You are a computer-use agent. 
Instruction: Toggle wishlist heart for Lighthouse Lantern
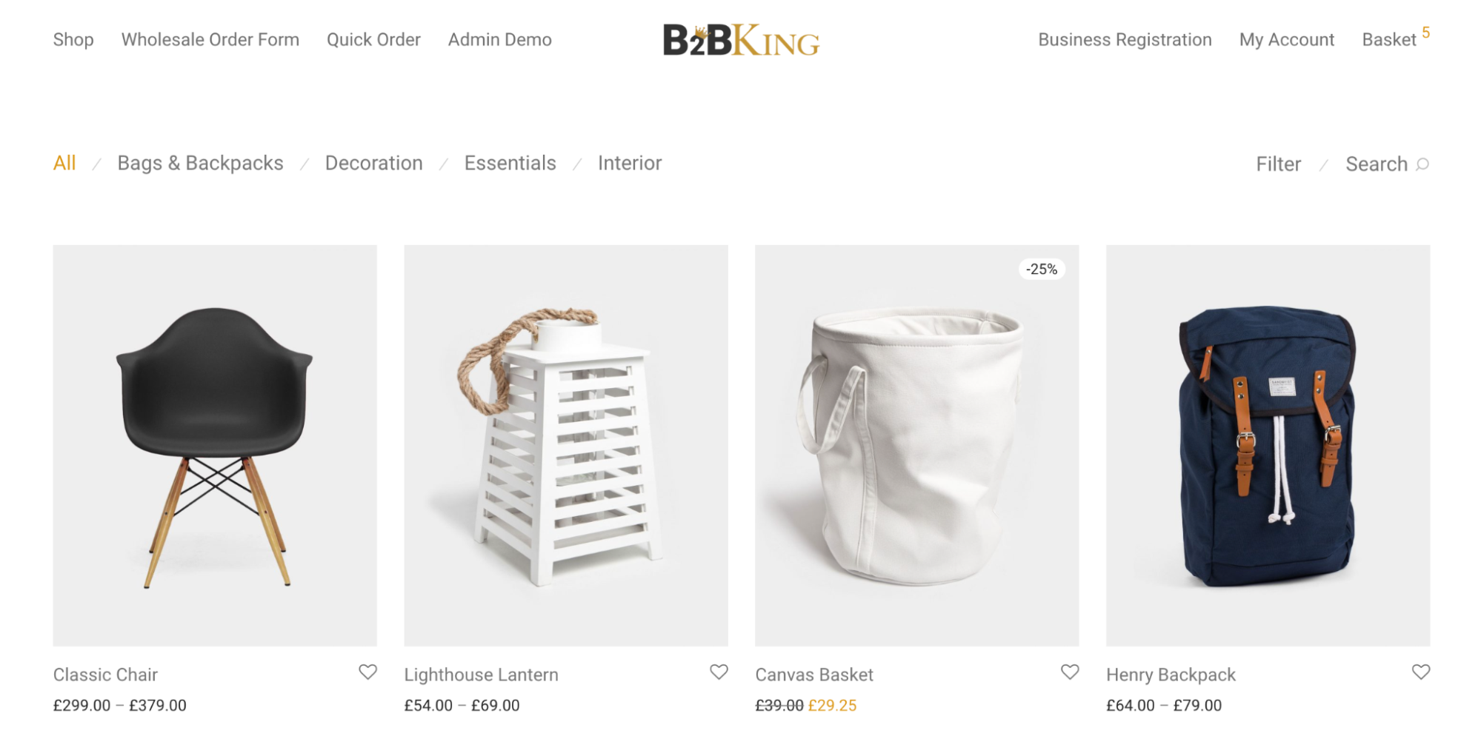(x=719, y=672)
